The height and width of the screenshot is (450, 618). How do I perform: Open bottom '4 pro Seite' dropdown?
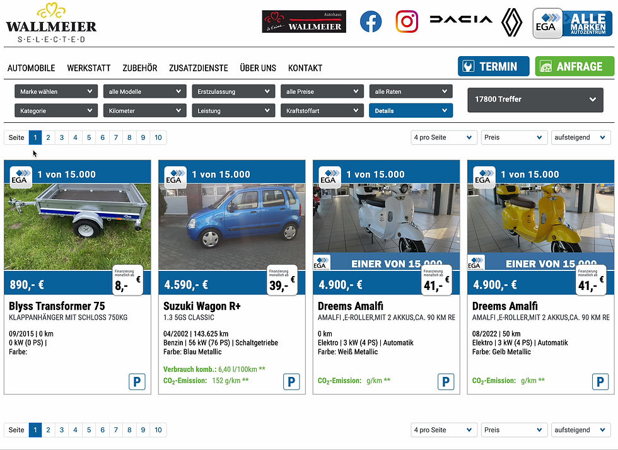pyautogui.click(x=444, y=430)
